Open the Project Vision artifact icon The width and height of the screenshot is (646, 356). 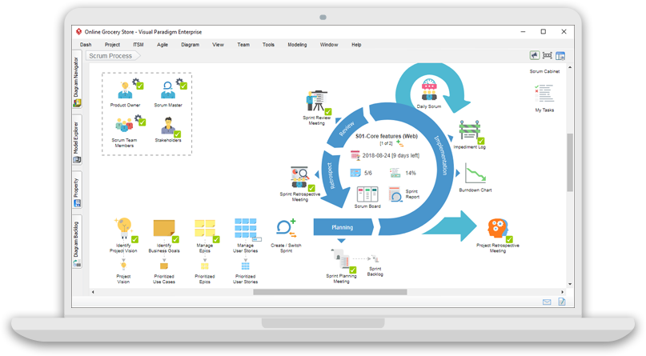123,266
